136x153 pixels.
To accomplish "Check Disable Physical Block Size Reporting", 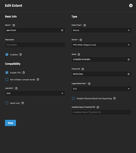I will pos(73,98).
